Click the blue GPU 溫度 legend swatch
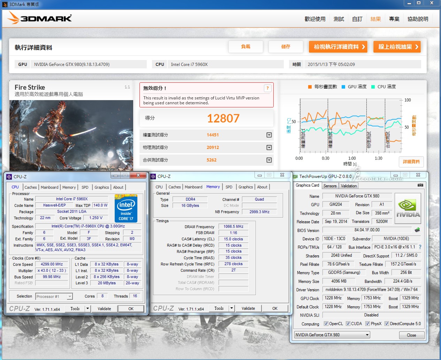 coord(343,87)
